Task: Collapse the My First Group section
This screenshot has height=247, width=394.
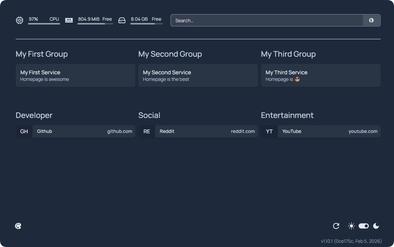Action: [x=42, y=54]
